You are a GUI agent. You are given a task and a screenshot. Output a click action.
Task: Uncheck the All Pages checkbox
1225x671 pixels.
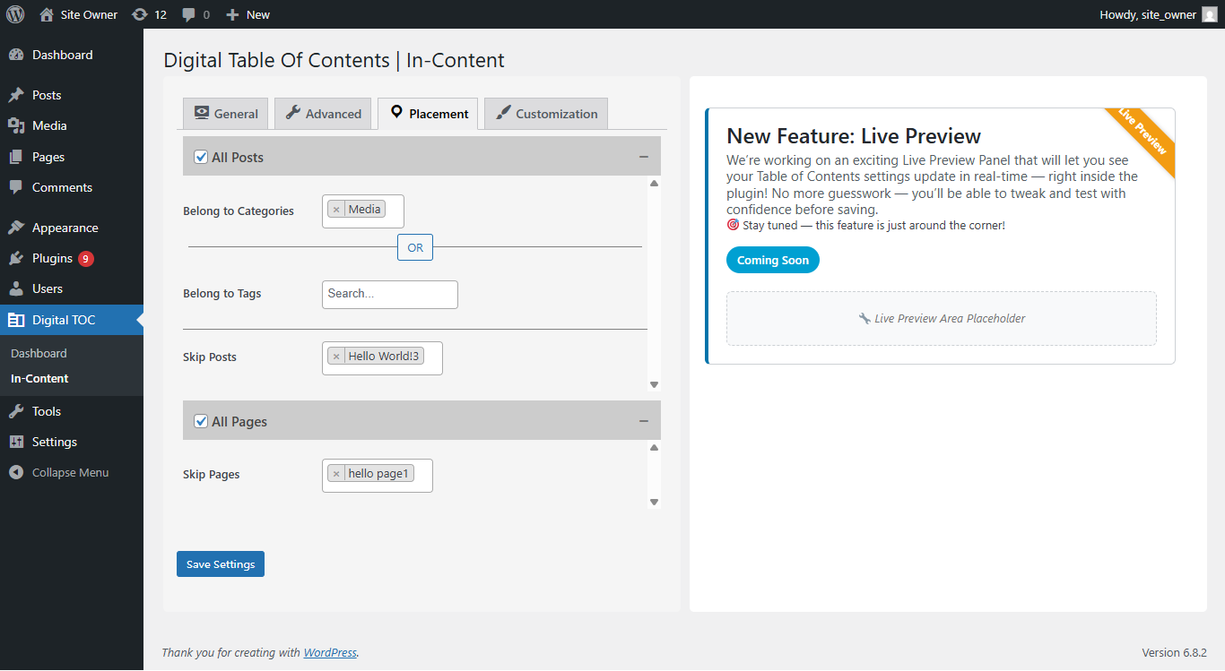(x=201, y=421)
